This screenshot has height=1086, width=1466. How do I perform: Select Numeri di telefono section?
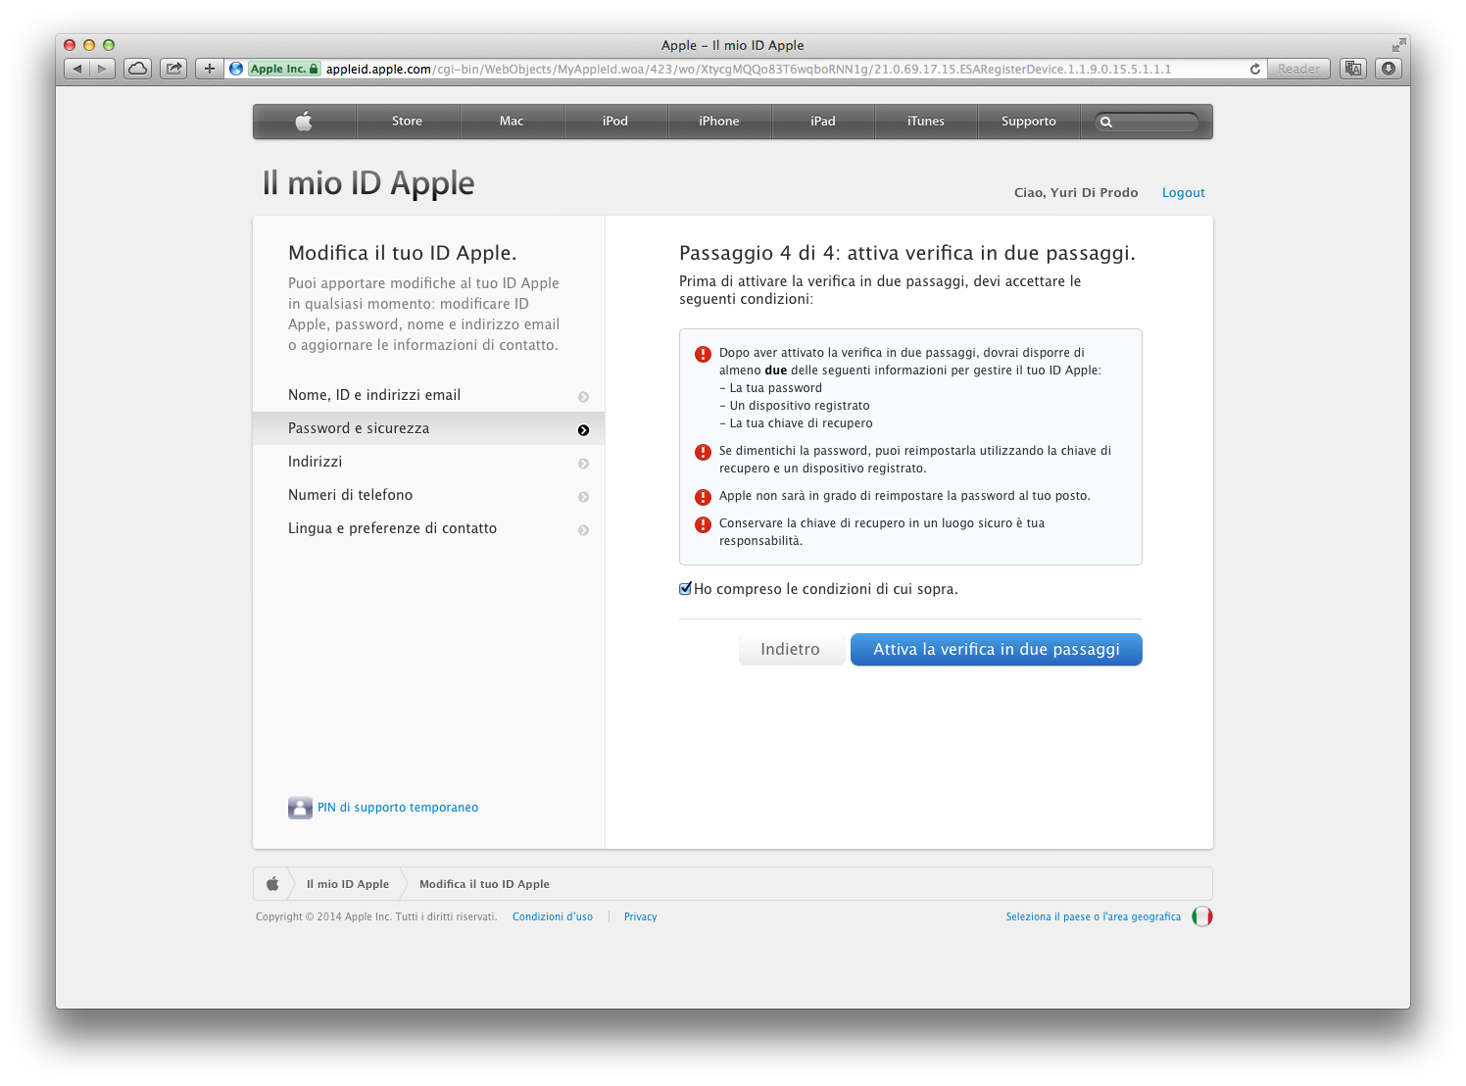click(x=428, y=495)
